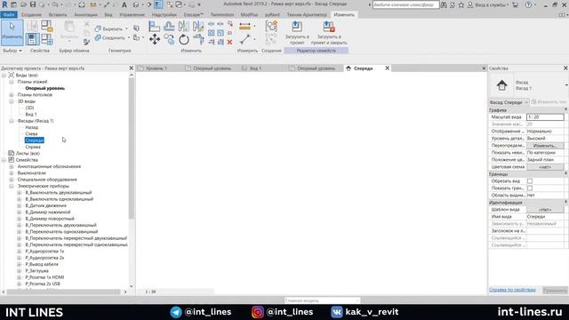Open the Autodesk store cart icon
This screenshot has width=569, height=320.
click(516, 4)
